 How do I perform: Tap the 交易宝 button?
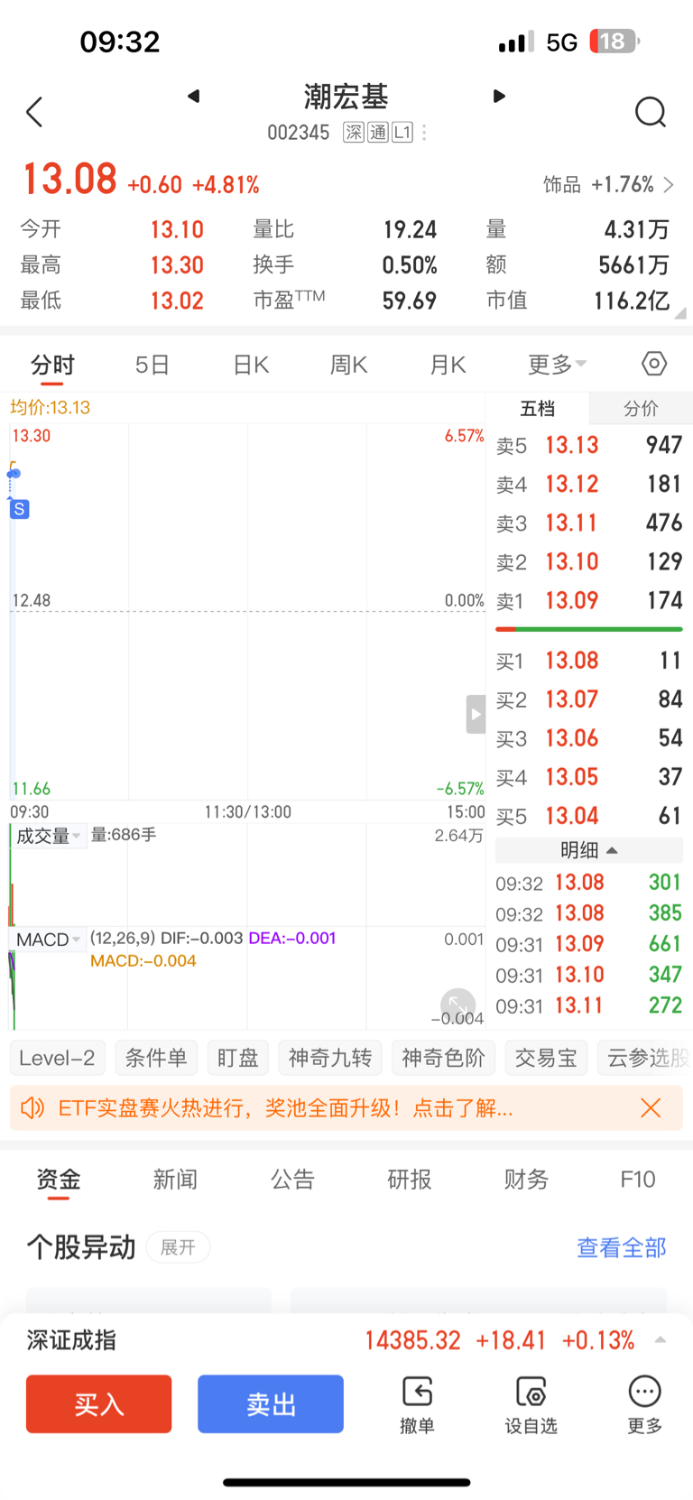546,1058
